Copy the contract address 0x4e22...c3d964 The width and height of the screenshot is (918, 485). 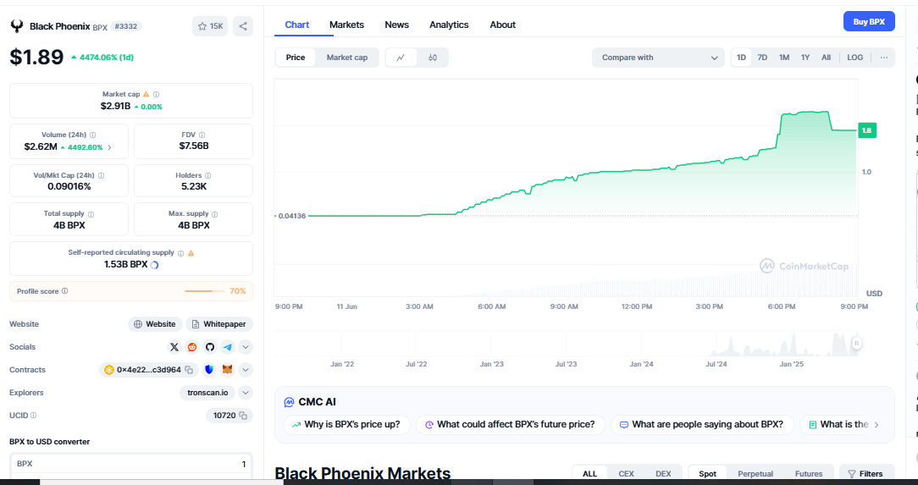(189, 370)
